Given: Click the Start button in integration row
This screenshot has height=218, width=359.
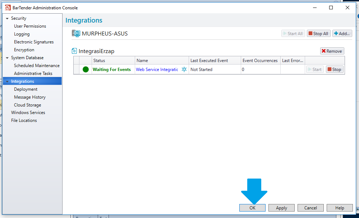Looking at the screenshot, I should [x=315, y=69].
